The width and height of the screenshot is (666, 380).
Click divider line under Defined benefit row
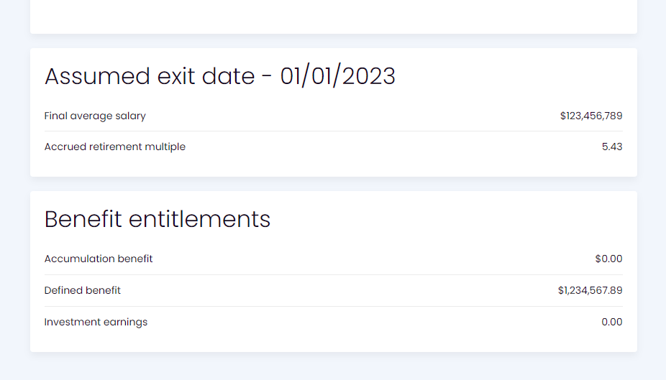333,306
